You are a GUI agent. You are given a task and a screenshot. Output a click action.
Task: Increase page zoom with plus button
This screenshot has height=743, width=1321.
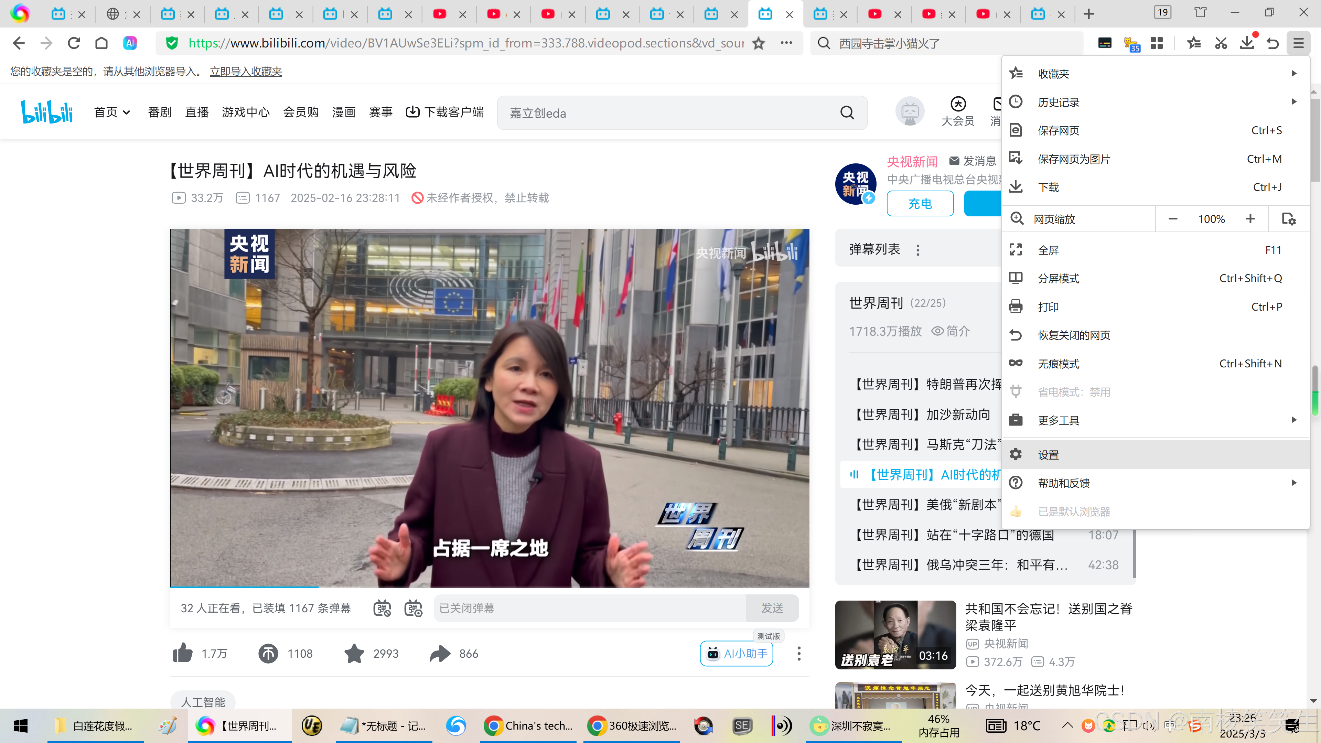1250,219
